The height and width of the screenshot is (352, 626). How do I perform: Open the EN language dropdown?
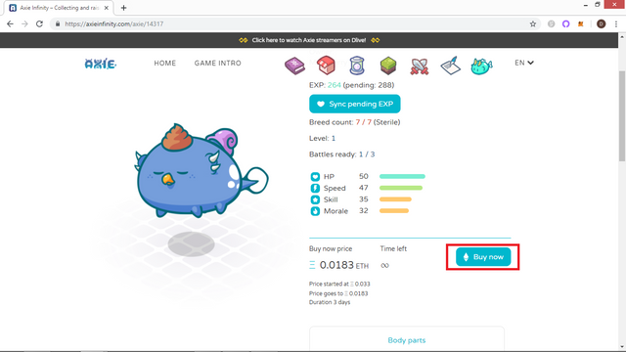click(x=524, y=63)
